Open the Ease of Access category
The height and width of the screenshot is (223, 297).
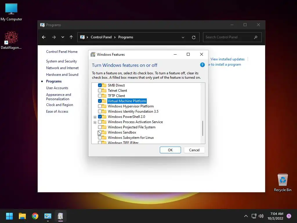coord(57,111)
